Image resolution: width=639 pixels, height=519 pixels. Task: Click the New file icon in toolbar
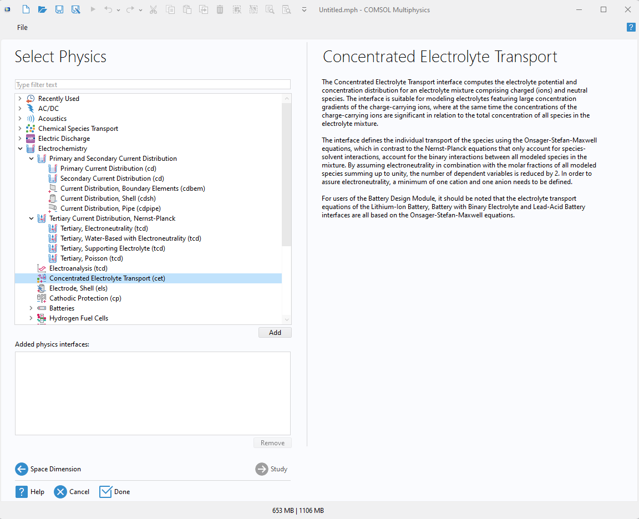coord(26,9)
